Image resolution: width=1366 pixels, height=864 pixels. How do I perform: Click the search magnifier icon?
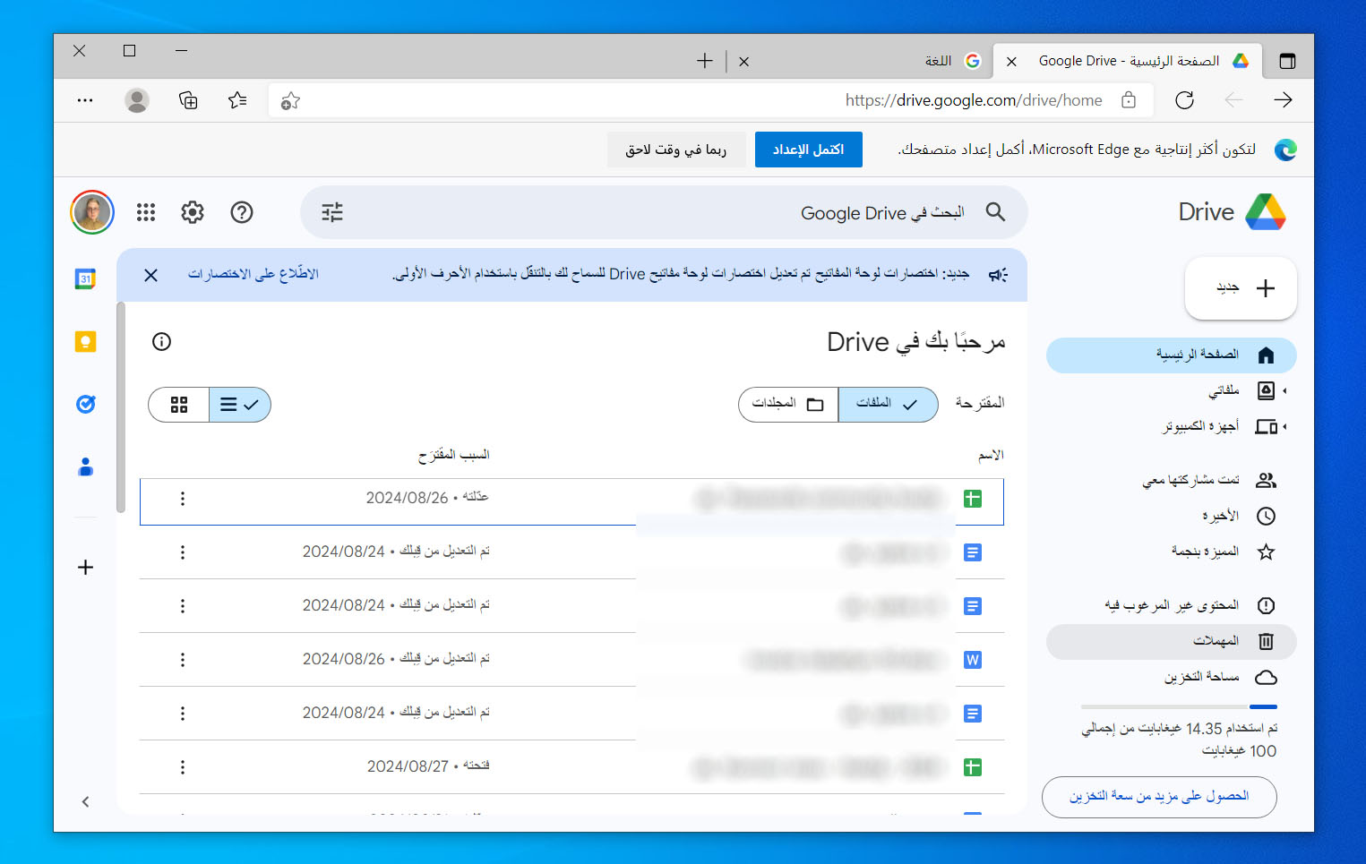point(995,212)
